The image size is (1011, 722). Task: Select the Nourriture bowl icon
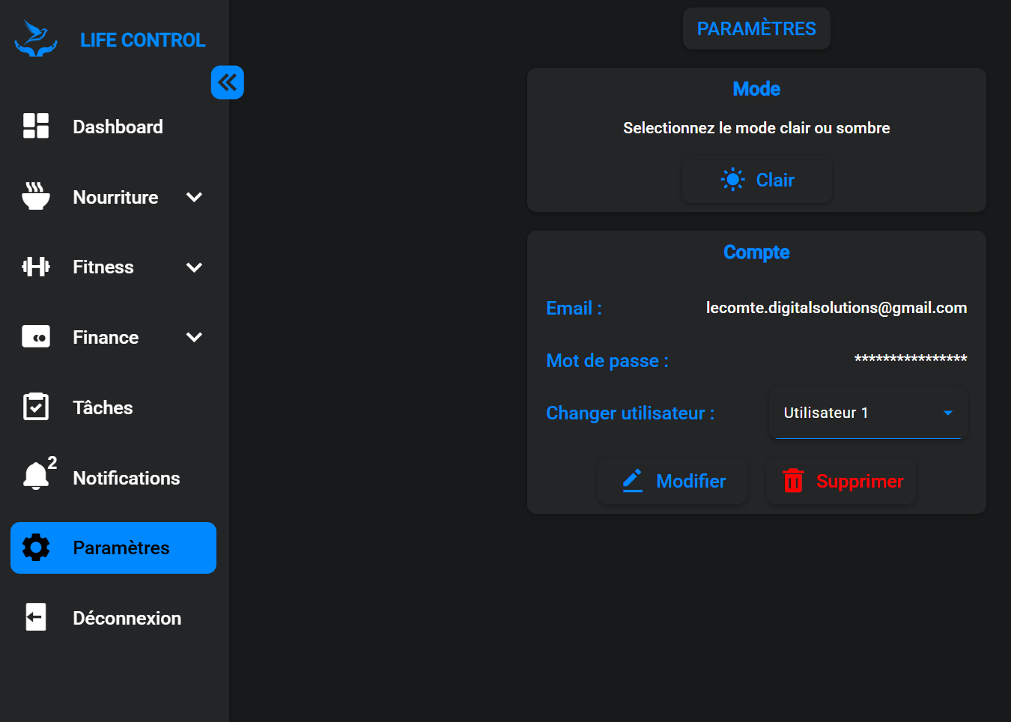35,196
